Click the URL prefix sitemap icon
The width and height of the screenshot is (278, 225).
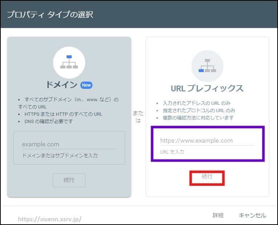pyautogui.click(x=207, y=66)
